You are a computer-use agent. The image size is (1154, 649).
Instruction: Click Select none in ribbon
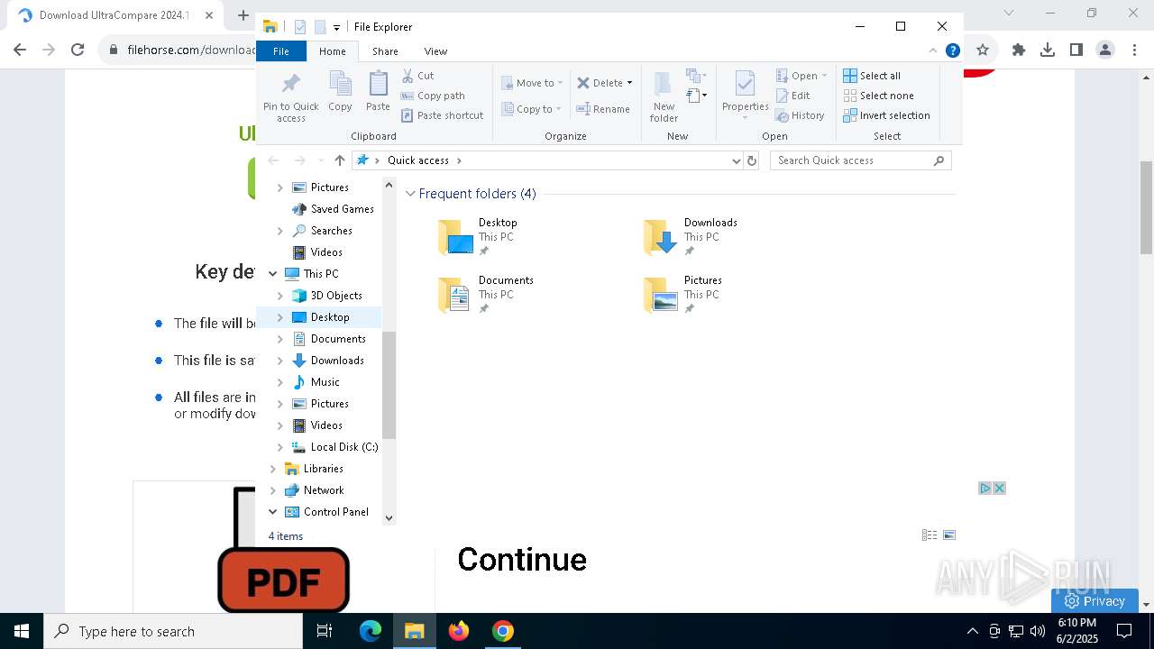(x=878, y=96)
